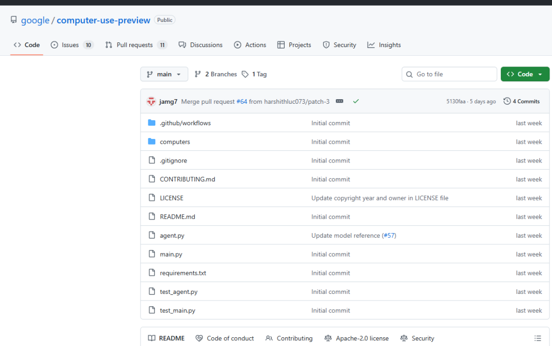Screen dimensions: 552x346
Task: Open 'Update model reference' commit message
Action: click(346, 236)
